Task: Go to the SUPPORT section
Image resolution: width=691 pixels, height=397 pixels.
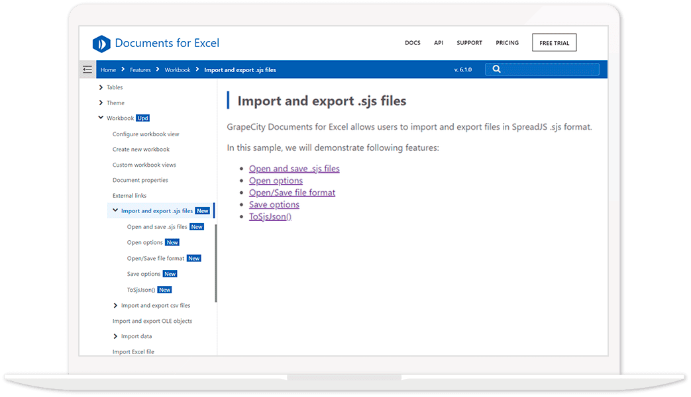Action: [x=469, y=42]
